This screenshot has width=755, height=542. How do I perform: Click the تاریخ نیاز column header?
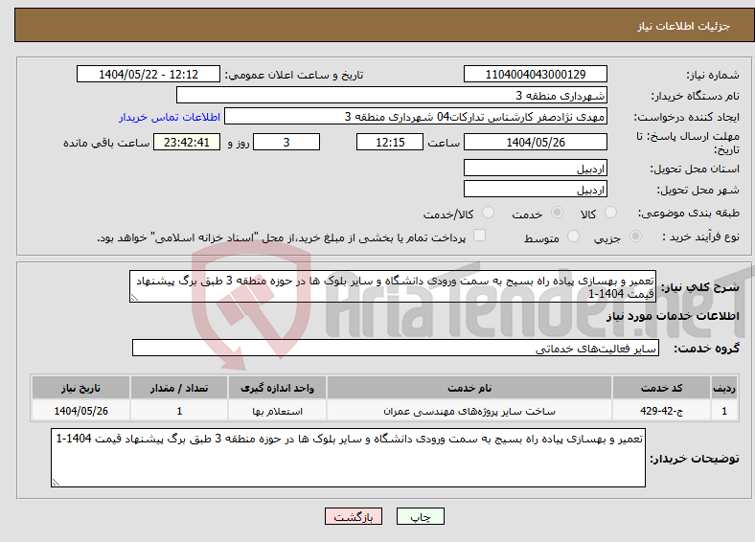tap(80, 388)
